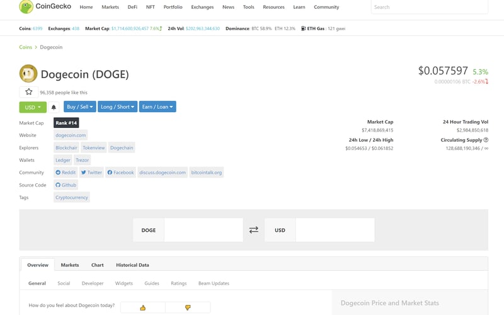Open the Resources menu item
The width and height of the screenshot is (504, 315).
click(x=273, y=7)
